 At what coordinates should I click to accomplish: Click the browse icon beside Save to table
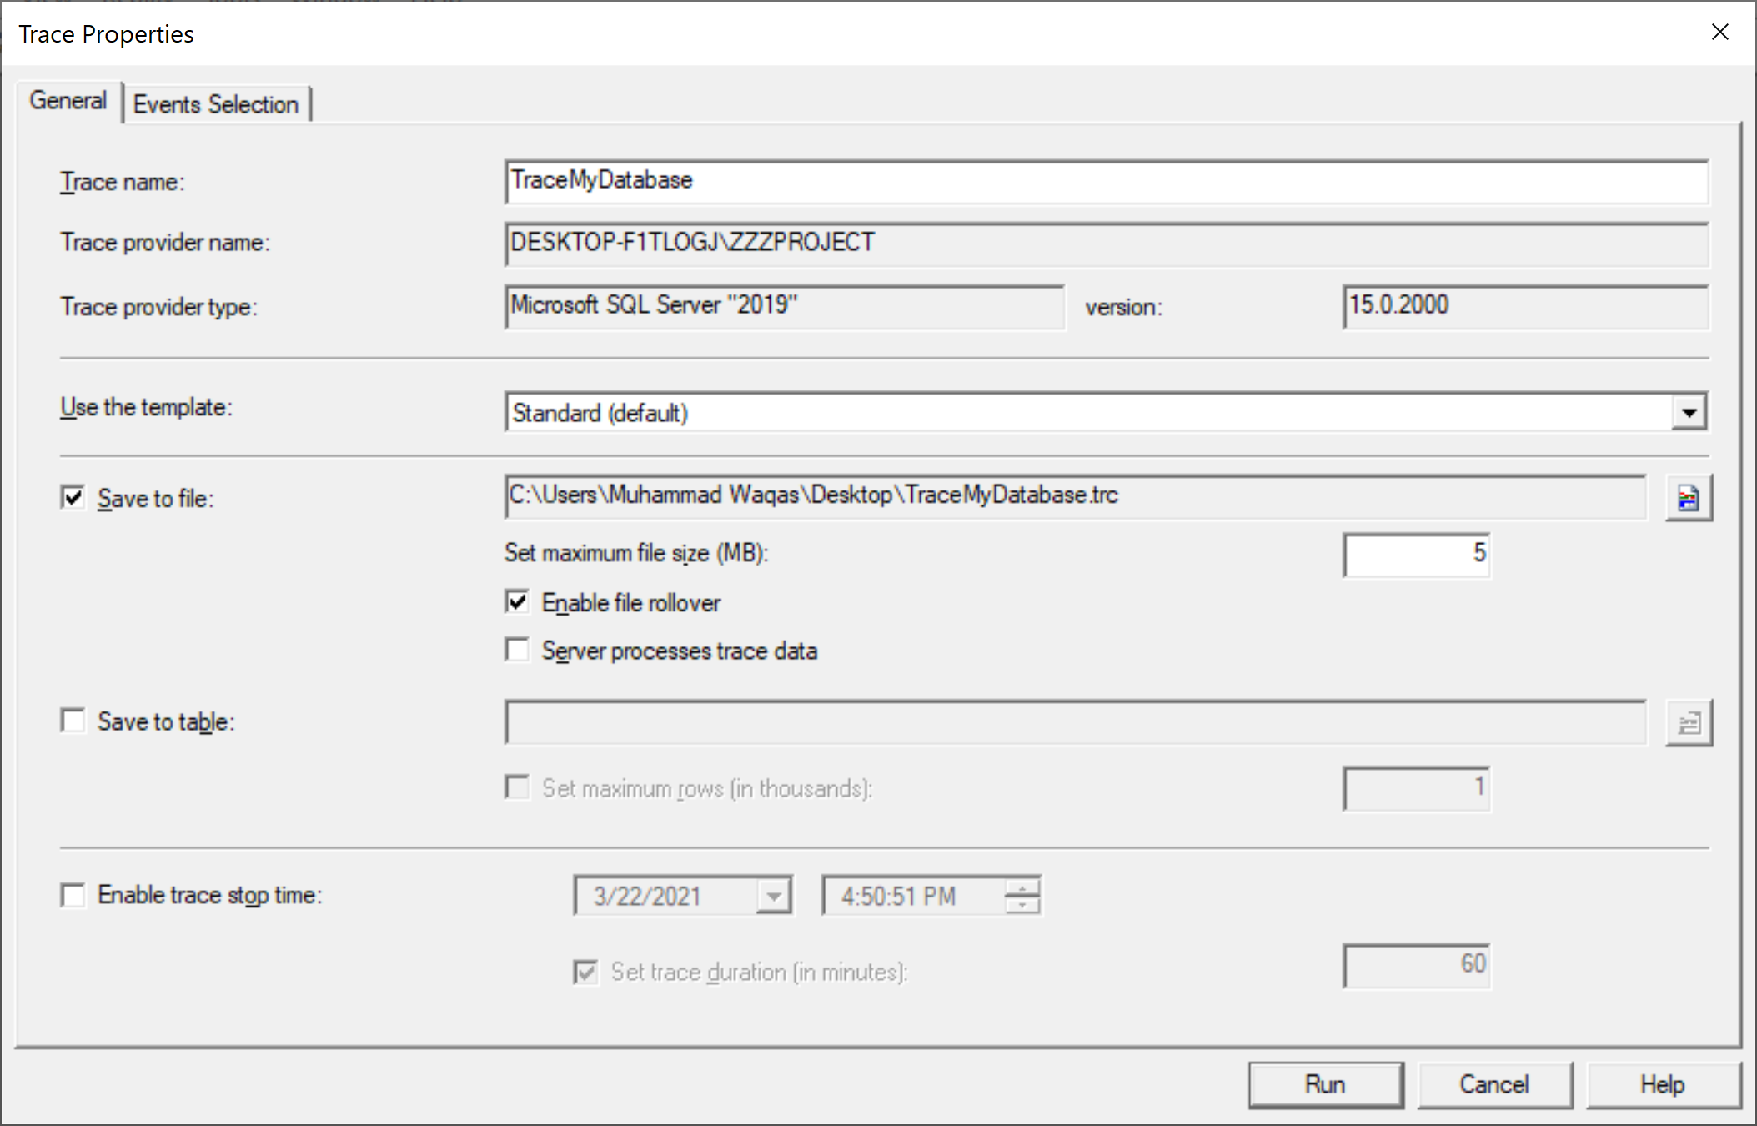(x=1688, y=722)
